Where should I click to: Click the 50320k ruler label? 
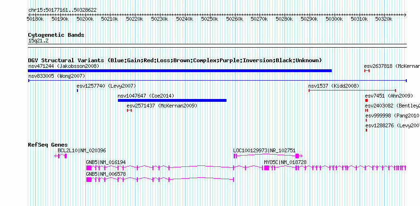click(x=384, y=19)
